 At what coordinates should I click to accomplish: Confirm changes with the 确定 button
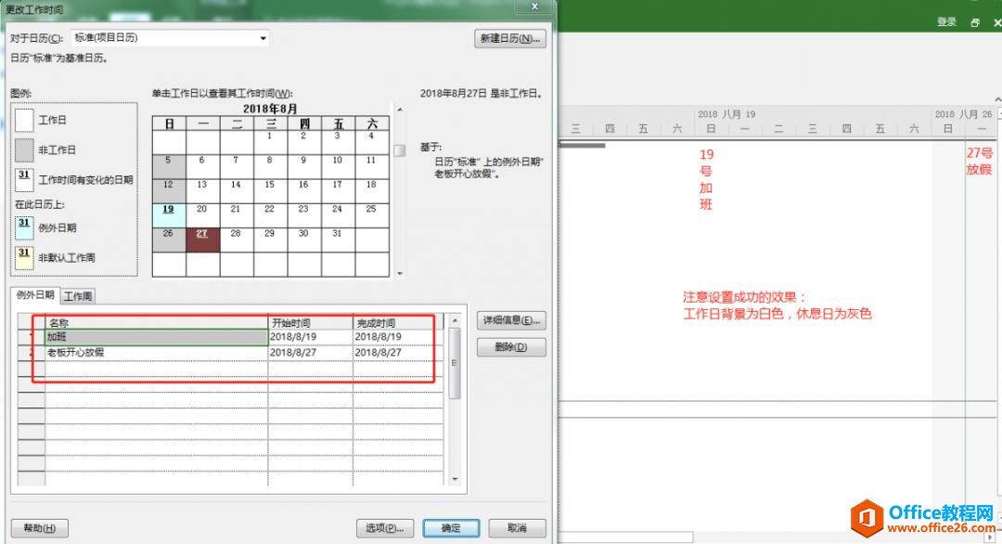click(450, 526)
